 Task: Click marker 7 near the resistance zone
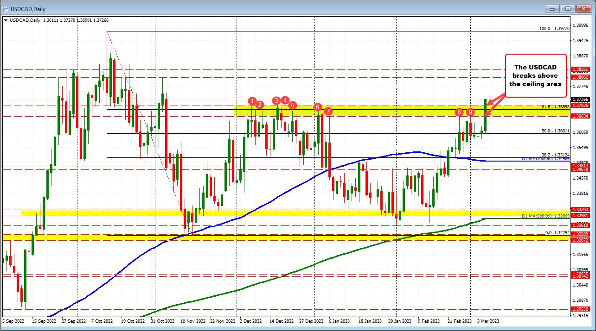tap(328, 111)
